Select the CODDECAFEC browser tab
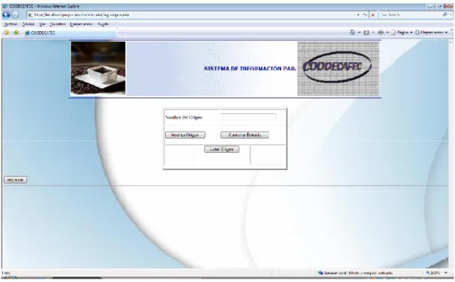The width and height of the screenshot is (455, 282). (x=70, y=33)
